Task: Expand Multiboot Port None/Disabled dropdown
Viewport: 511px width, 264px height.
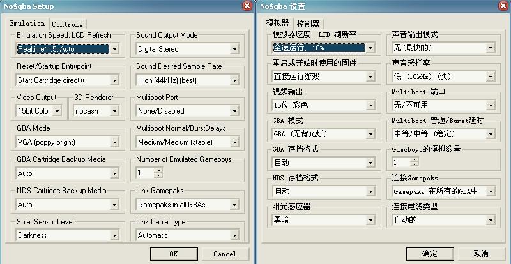Action: 234,111
